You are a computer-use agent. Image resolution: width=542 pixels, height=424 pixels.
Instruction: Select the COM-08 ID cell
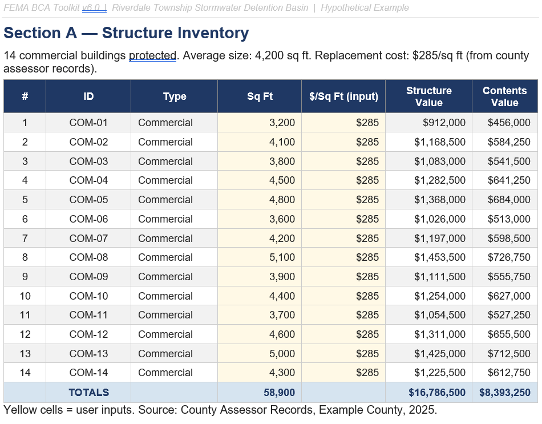coord(88,257)
